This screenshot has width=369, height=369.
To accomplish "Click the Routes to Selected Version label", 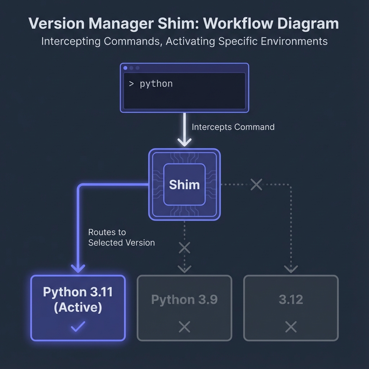I will [x=121, y=237].
